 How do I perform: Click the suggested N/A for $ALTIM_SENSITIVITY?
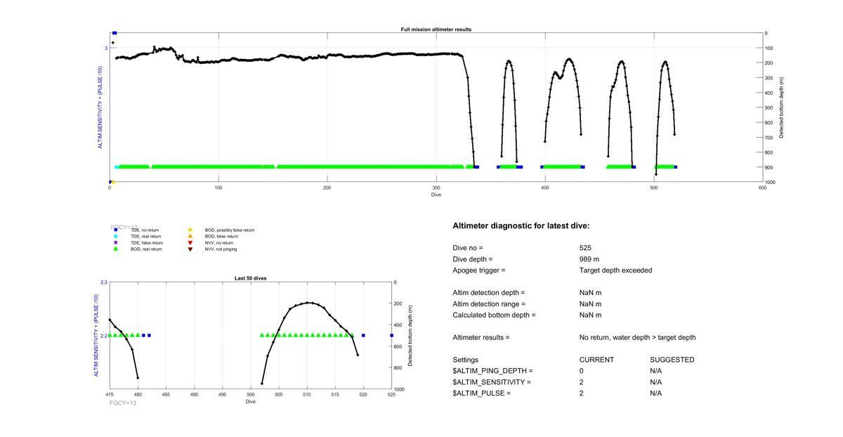[656, 382]
